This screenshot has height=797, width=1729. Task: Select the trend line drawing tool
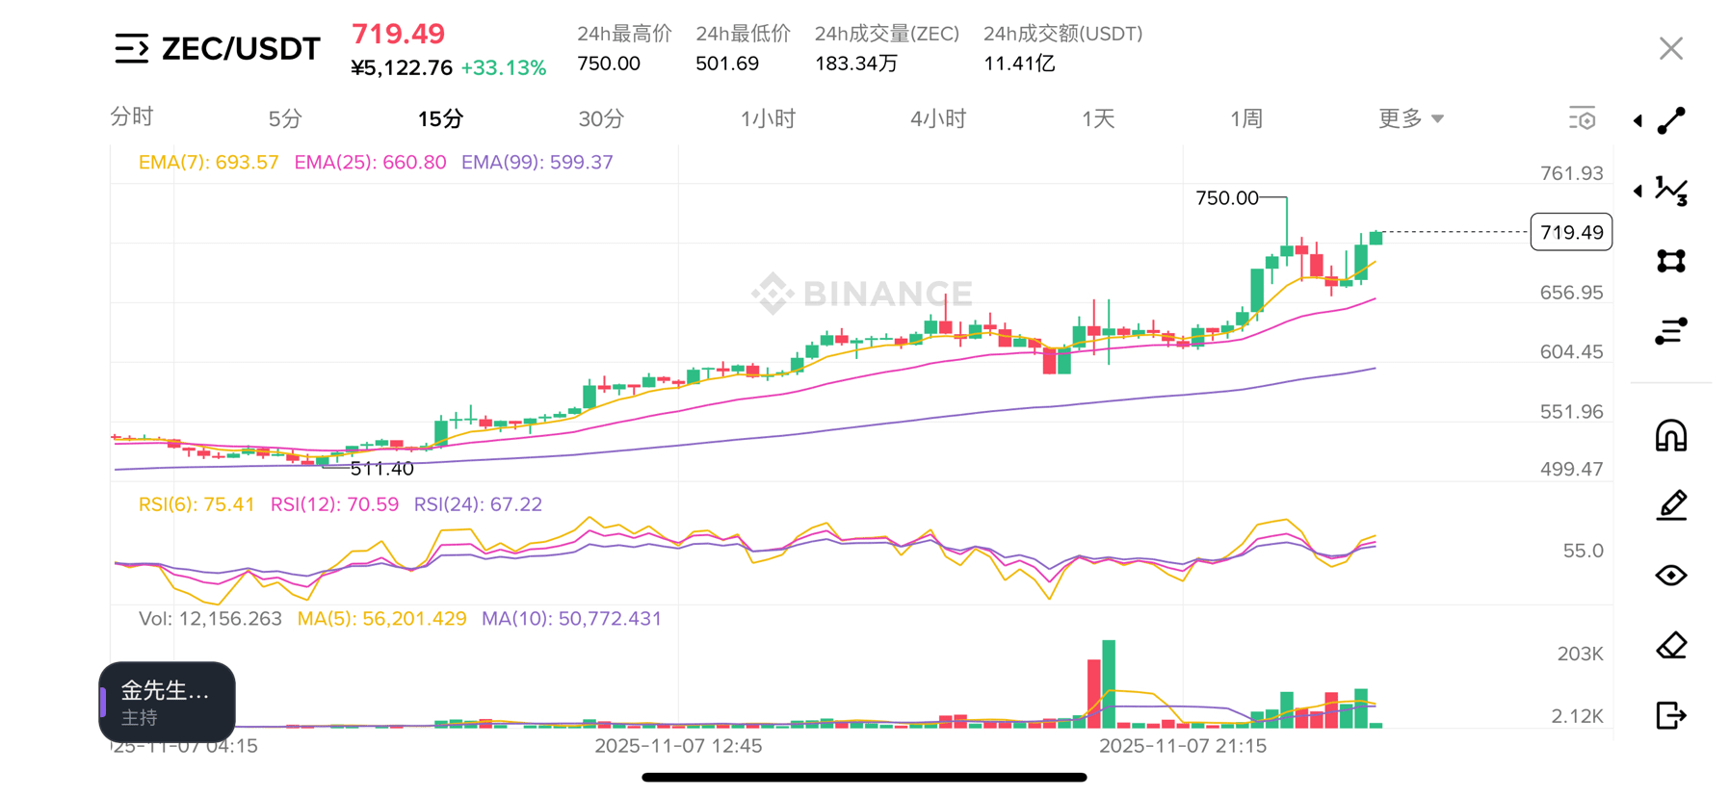pos(1671,120)
